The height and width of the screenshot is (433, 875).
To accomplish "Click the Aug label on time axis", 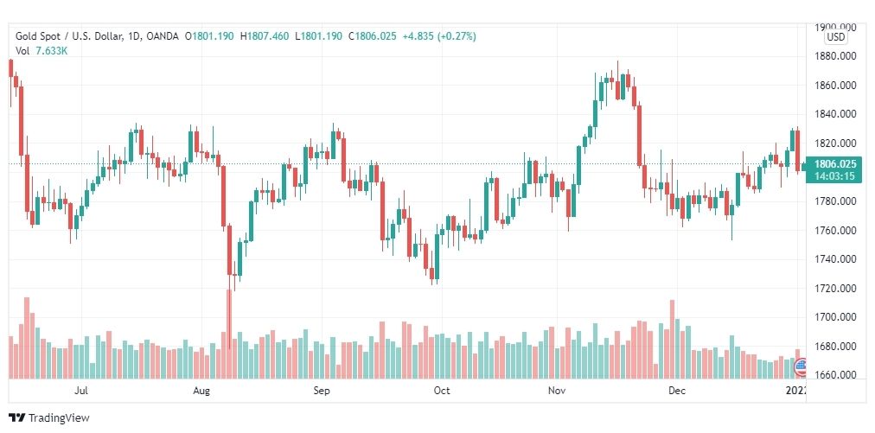I will pyautogui.click(x=201, y=391).
